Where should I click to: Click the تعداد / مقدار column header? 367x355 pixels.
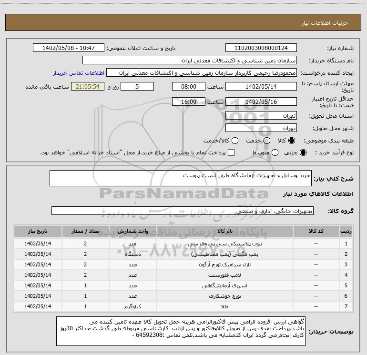pyautogui.click(x=85, y=232)
